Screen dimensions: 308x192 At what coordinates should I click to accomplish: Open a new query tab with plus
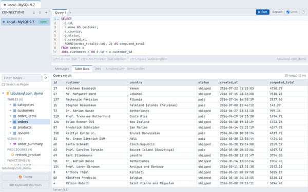70,13
